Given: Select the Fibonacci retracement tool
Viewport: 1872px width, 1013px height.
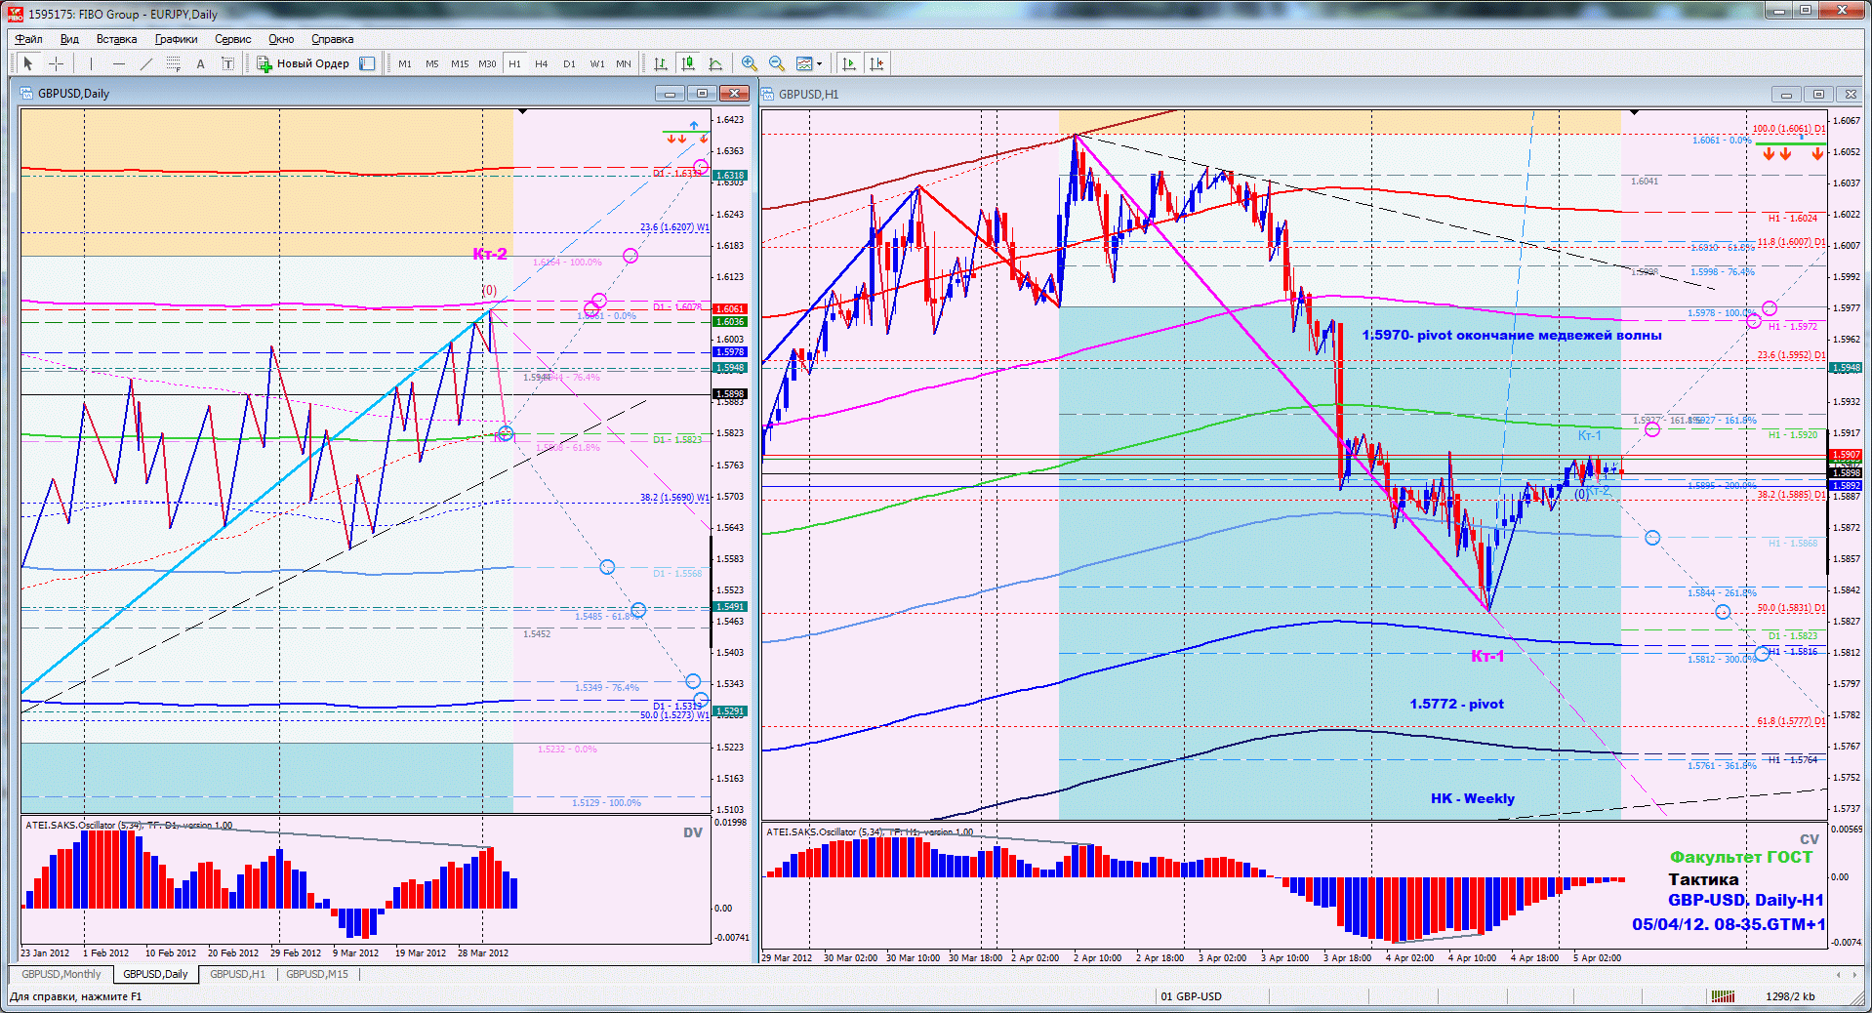Looking at the screenshot, I should pyautogui.click(x=174, y=63).
